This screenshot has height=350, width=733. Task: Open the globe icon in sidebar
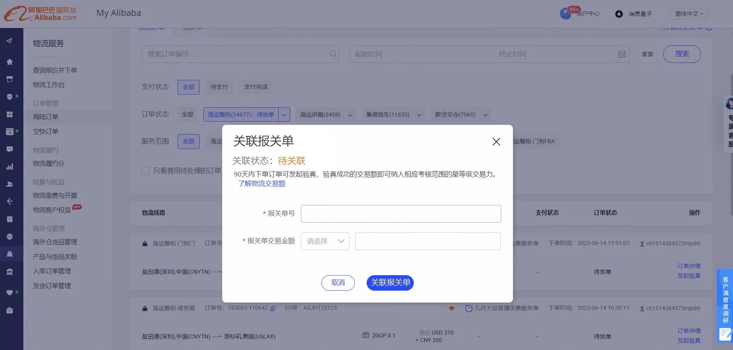10,237
